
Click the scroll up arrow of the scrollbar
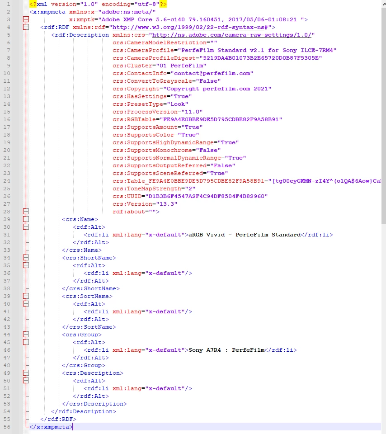[384, 4]
